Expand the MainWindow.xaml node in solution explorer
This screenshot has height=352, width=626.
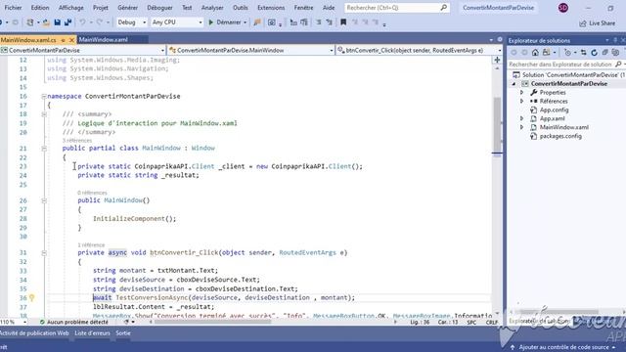pyautogui.click(x=521, y=127)
